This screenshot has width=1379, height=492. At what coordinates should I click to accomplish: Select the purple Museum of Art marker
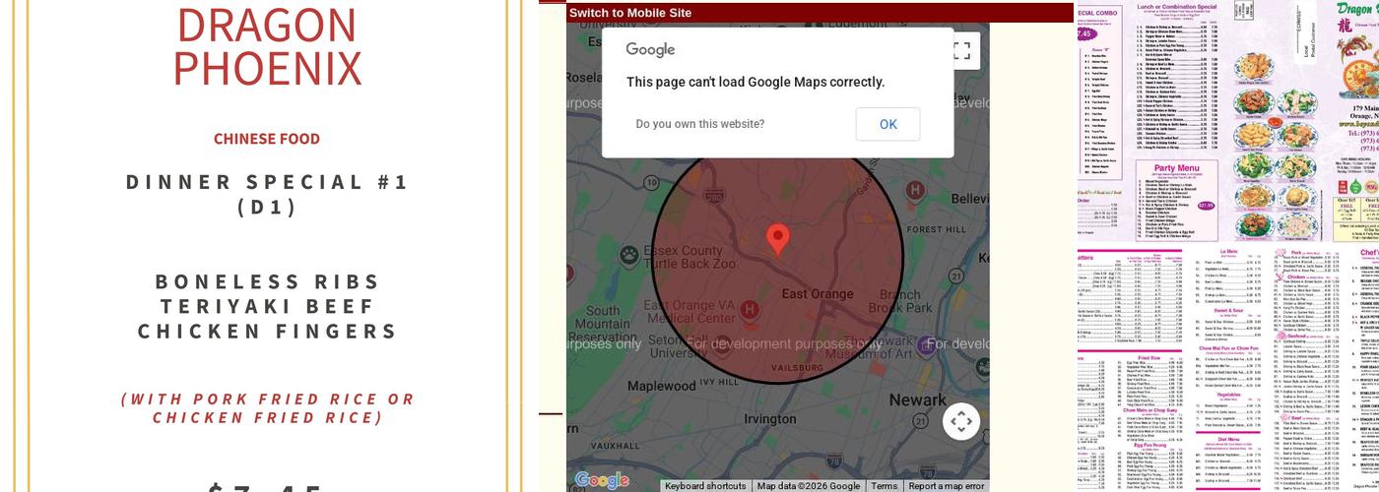tap(926, 345)
